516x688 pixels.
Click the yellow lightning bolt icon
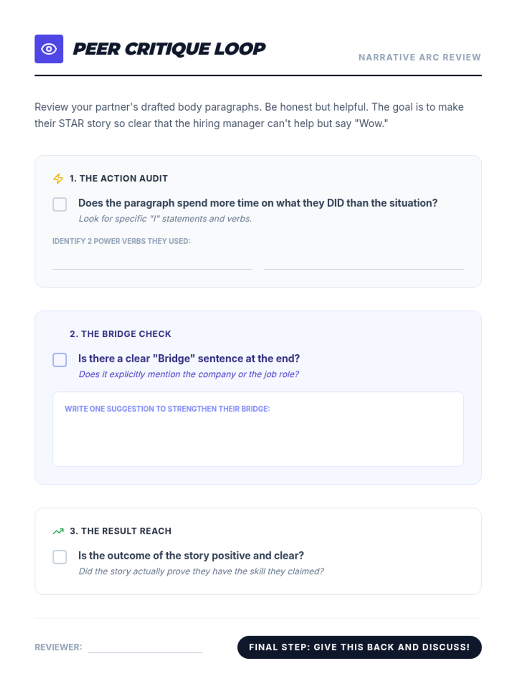pyautogui.click(x=58, y=178)
